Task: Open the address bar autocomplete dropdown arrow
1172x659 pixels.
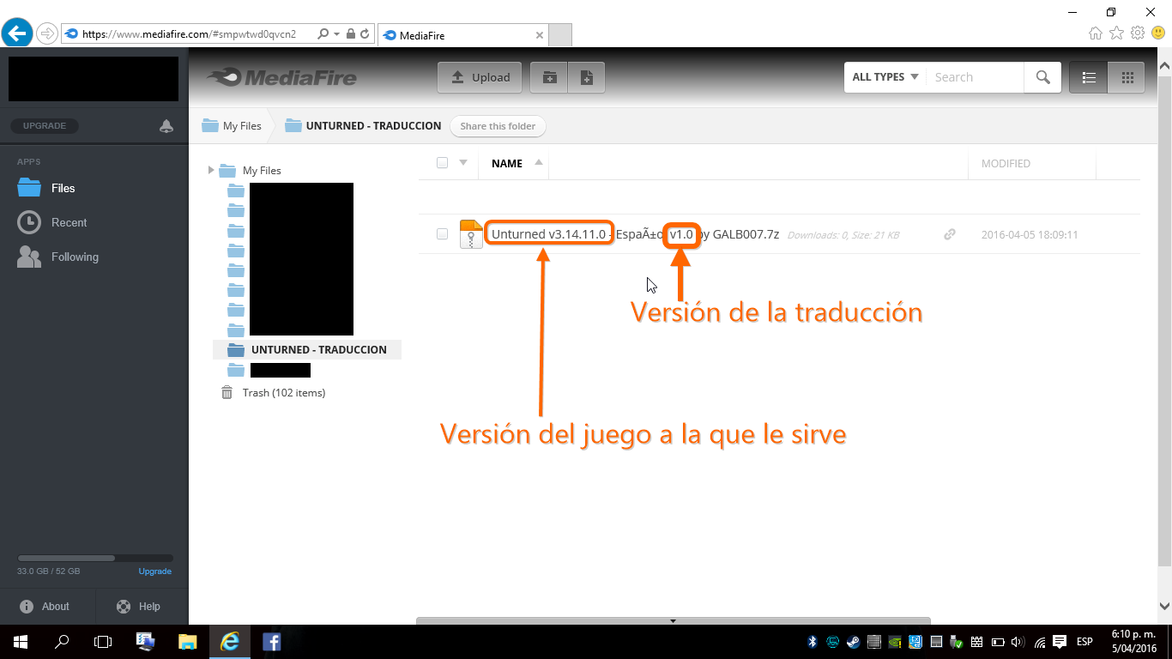Action: [x=336, y=34]
